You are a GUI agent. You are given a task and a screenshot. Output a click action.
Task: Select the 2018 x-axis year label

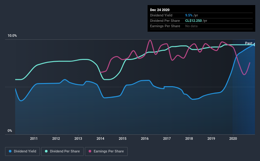[189, 138]
